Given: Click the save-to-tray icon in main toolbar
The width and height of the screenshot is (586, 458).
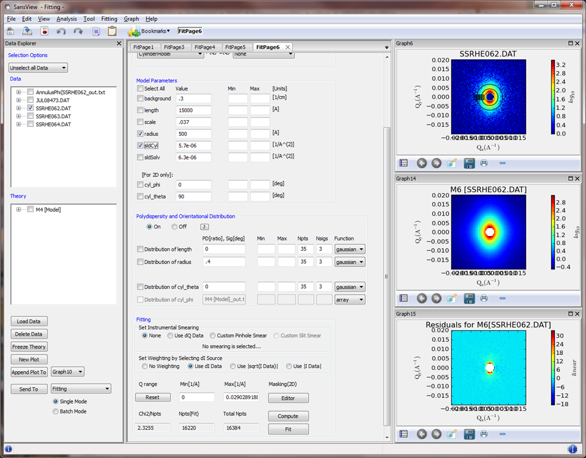Looking at the screenshot, I should pos(27,31).
